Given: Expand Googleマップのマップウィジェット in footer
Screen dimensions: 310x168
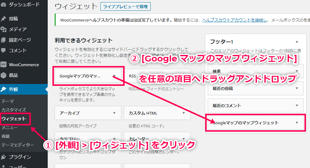Looking at the screenshot, I should (x=297, y=123).
